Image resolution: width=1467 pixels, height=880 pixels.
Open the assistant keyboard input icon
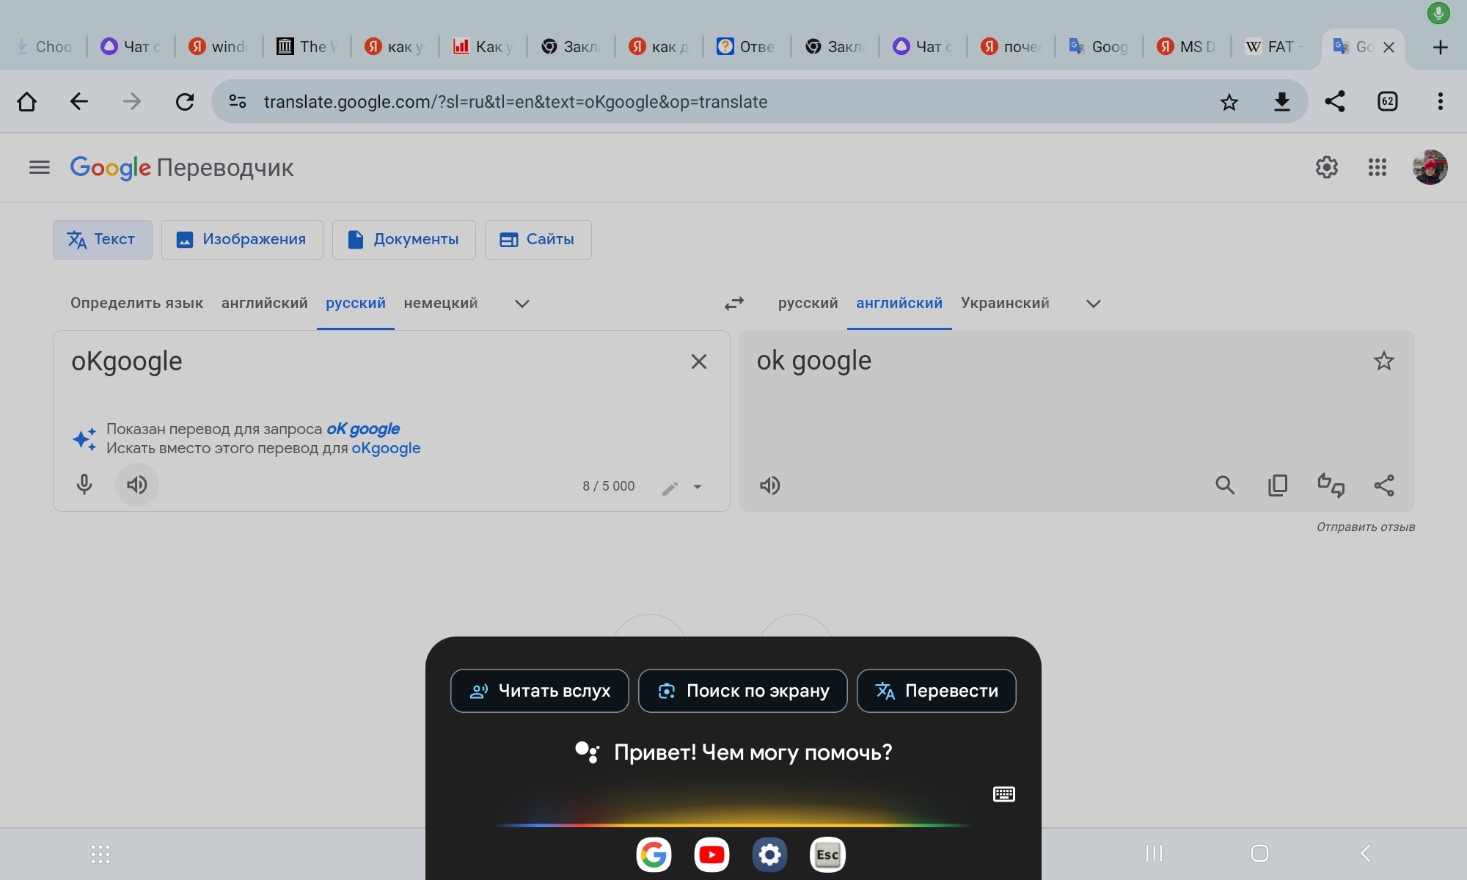tap(1003, 794)
